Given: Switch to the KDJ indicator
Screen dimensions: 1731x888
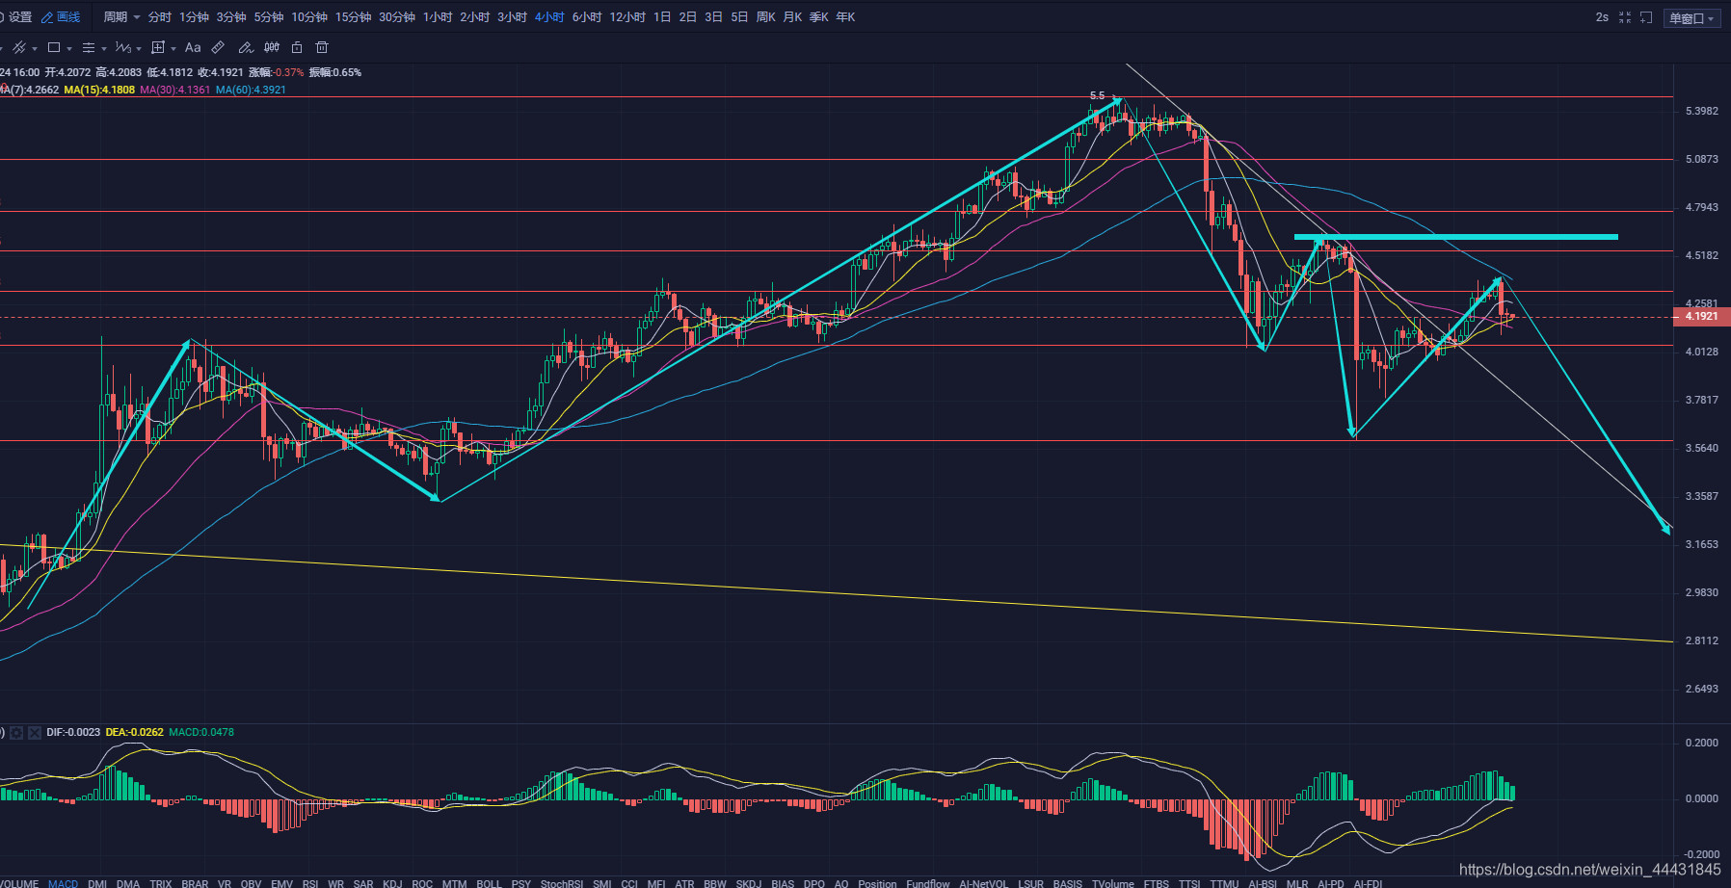Looking at the screenshot, I should [x=392, y=883].
